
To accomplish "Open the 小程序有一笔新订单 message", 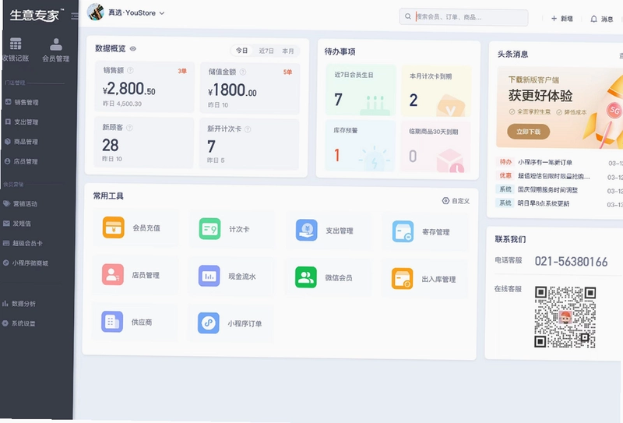I will 544,162.
